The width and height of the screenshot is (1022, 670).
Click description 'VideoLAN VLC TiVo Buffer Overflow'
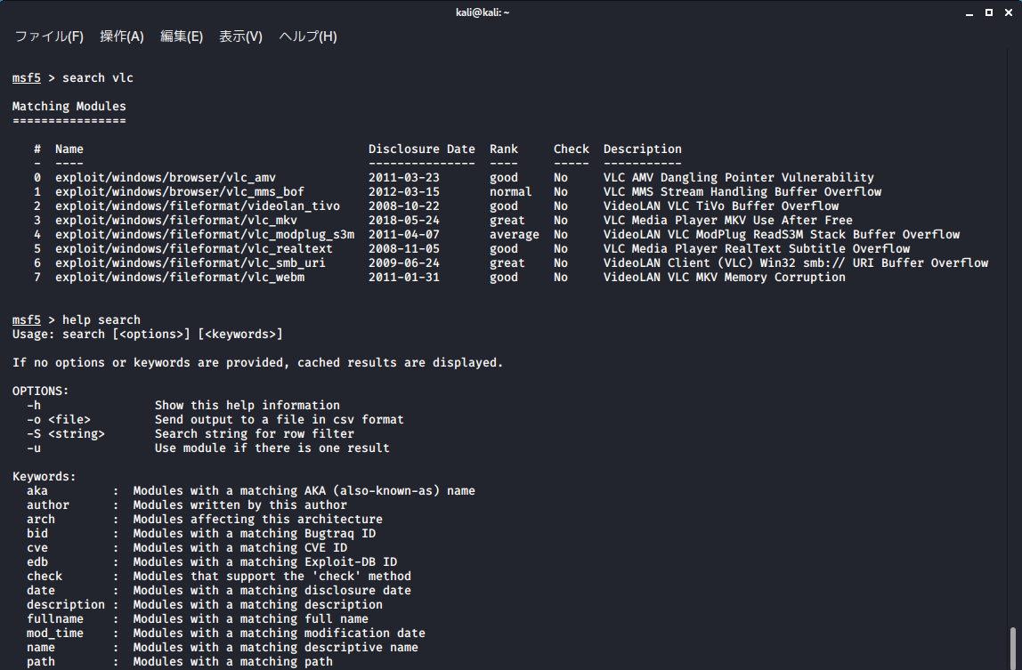pyautogui.click(x=721, y=206)
